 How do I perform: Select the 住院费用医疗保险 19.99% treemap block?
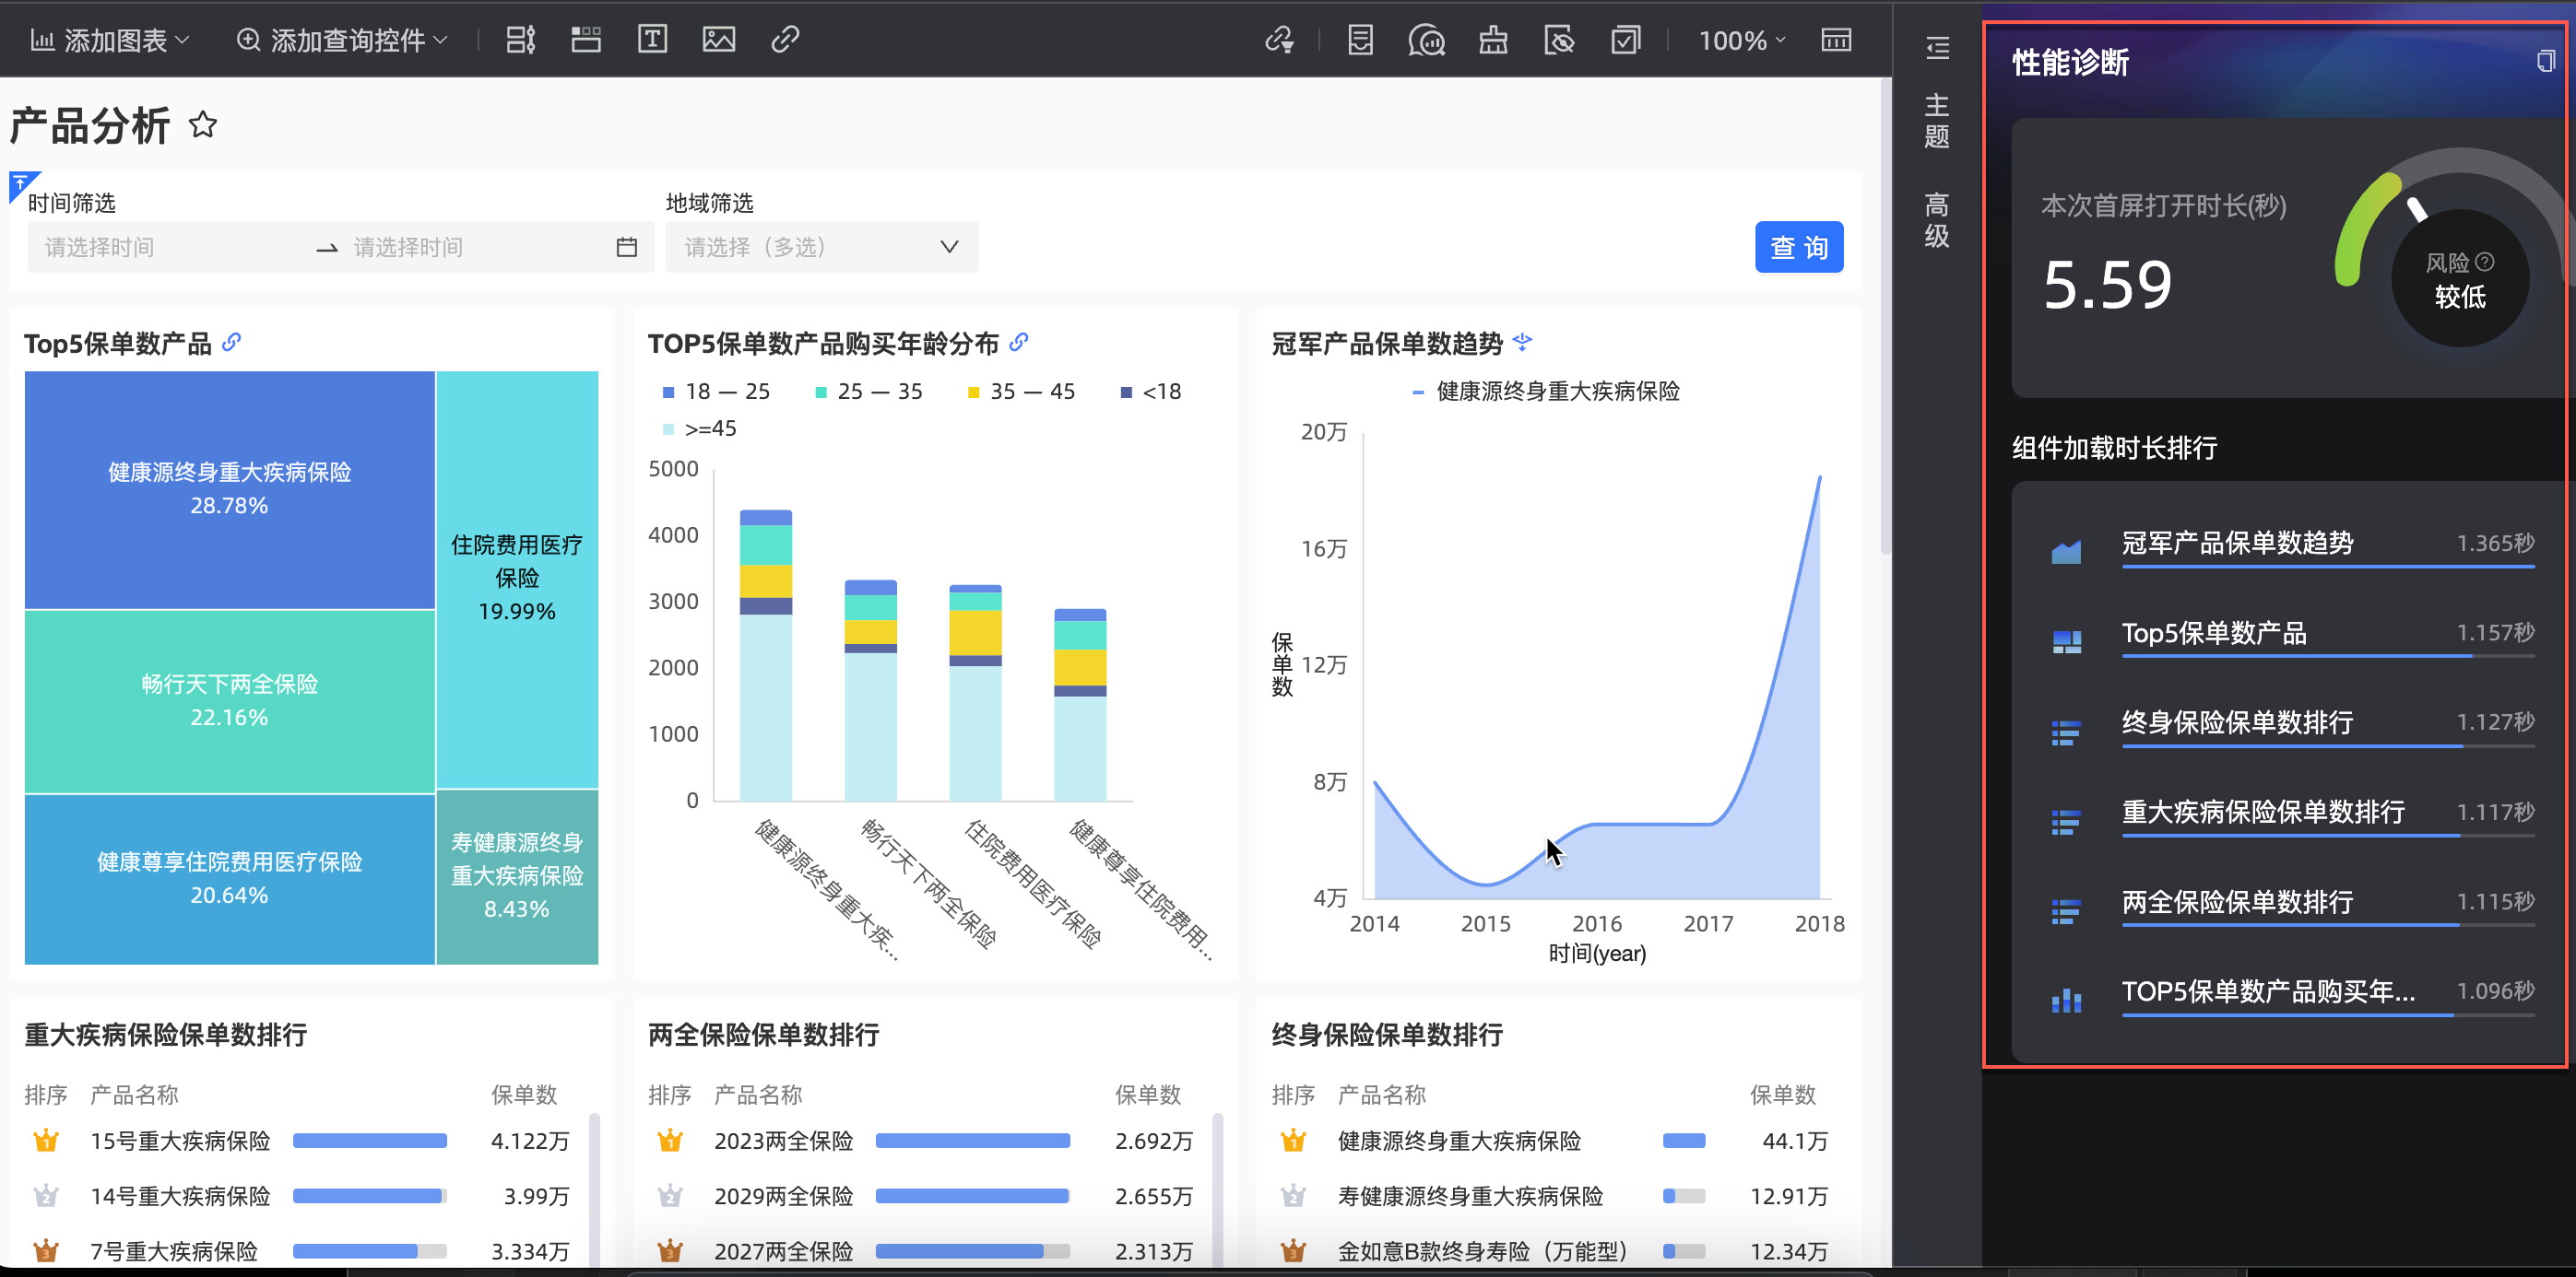click(517, 580)
